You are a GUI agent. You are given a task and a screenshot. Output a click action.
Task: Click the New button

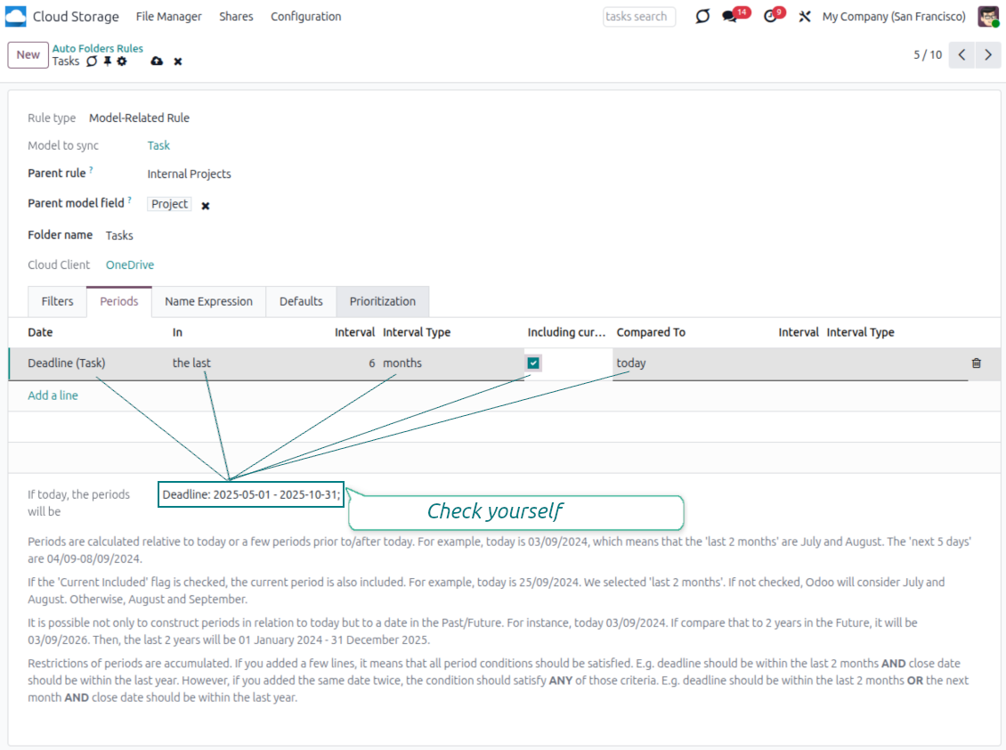28,55
